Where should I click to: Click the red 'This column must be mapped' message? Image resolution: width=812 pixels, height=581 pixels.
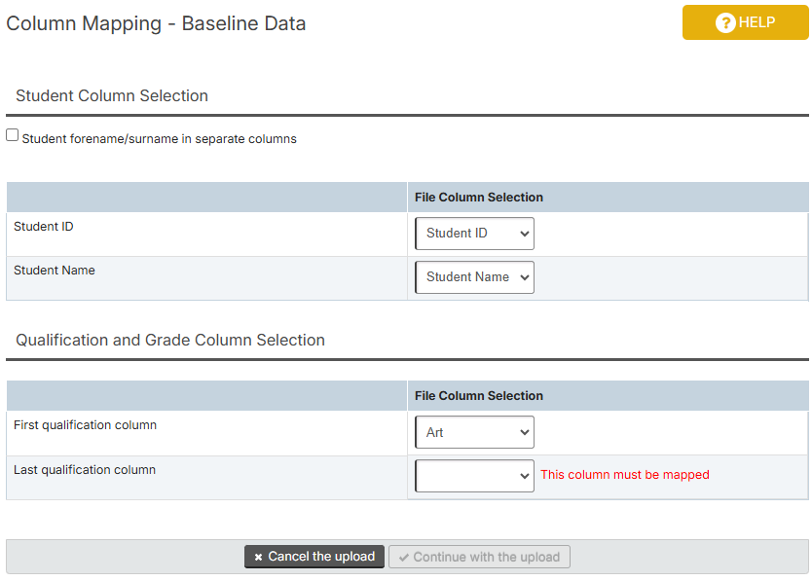[625, 475]
